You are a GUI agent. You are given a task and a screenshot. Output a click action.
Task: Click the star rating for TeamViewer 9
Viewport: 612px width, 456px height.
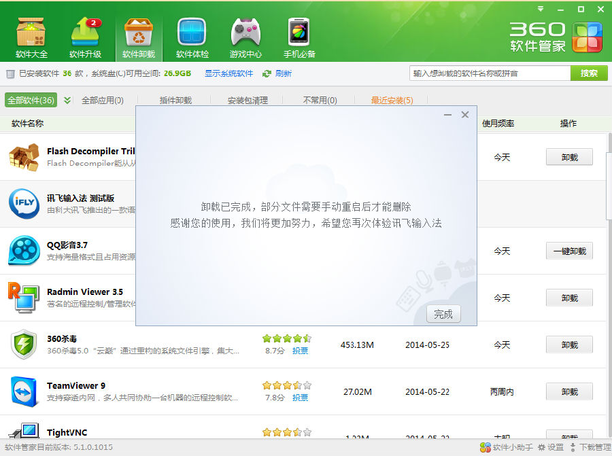coord(287,385)
